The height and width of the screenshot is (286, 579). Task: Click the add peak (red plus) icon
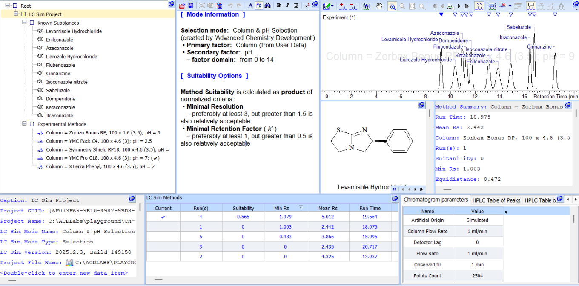coord(343,6)
